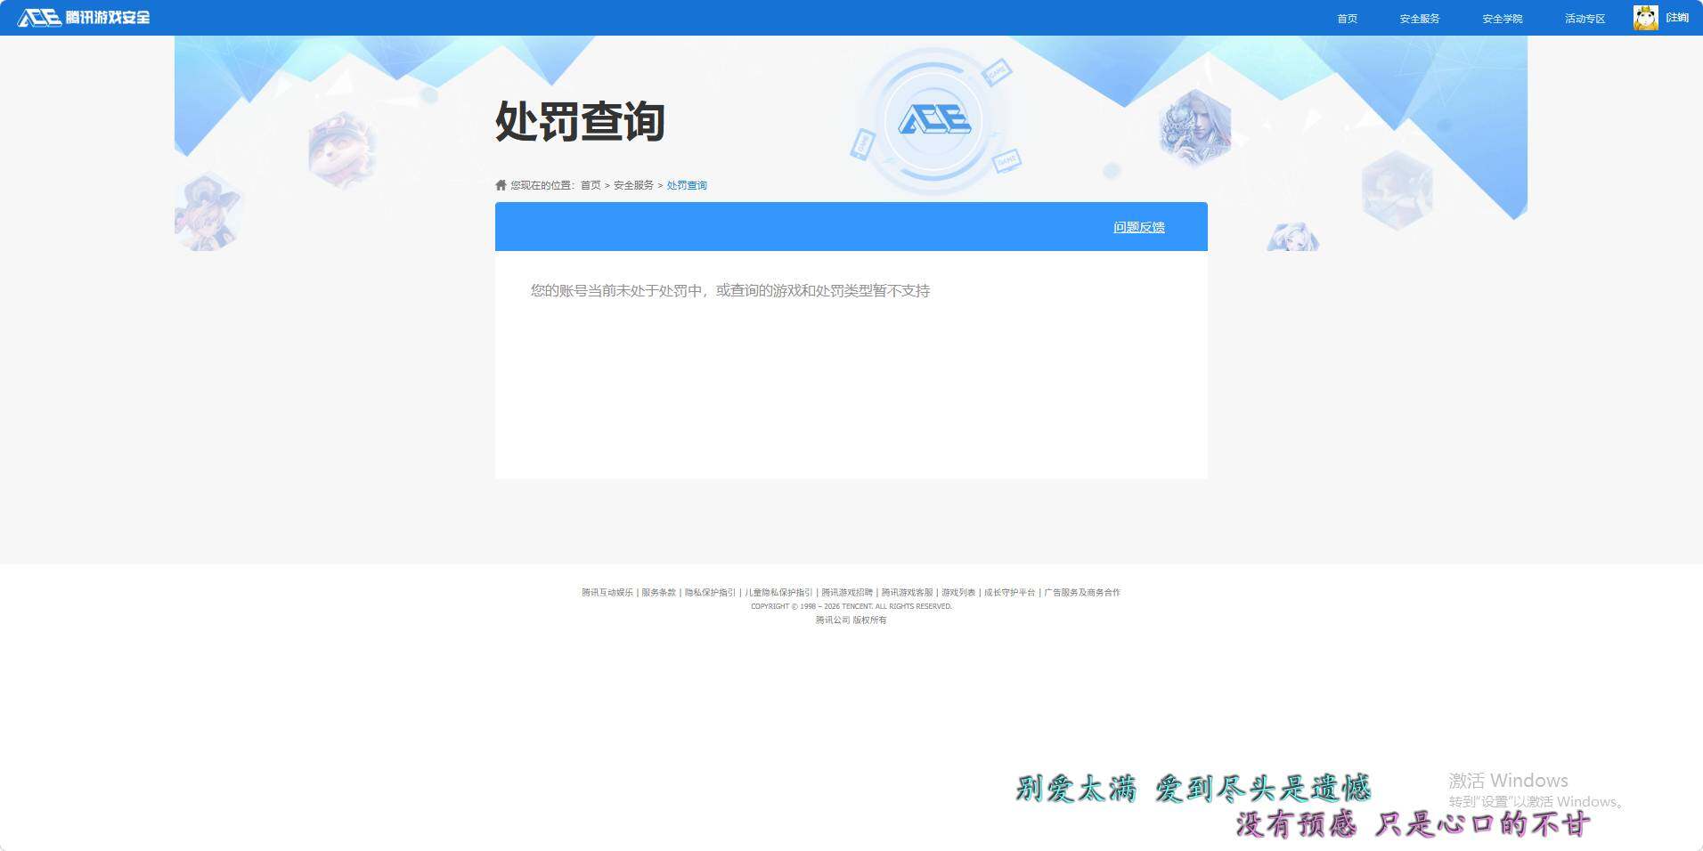Click the 腾讯公司 版权所有 text
This screenshot has width=1703, height=851.
click(x=851, y=620)
